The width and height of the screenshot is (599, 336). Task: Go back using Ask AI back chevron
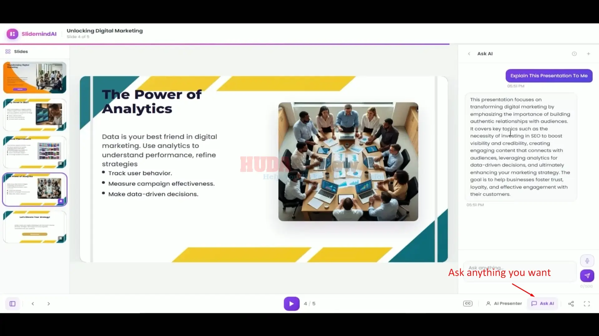click(469, 54)
